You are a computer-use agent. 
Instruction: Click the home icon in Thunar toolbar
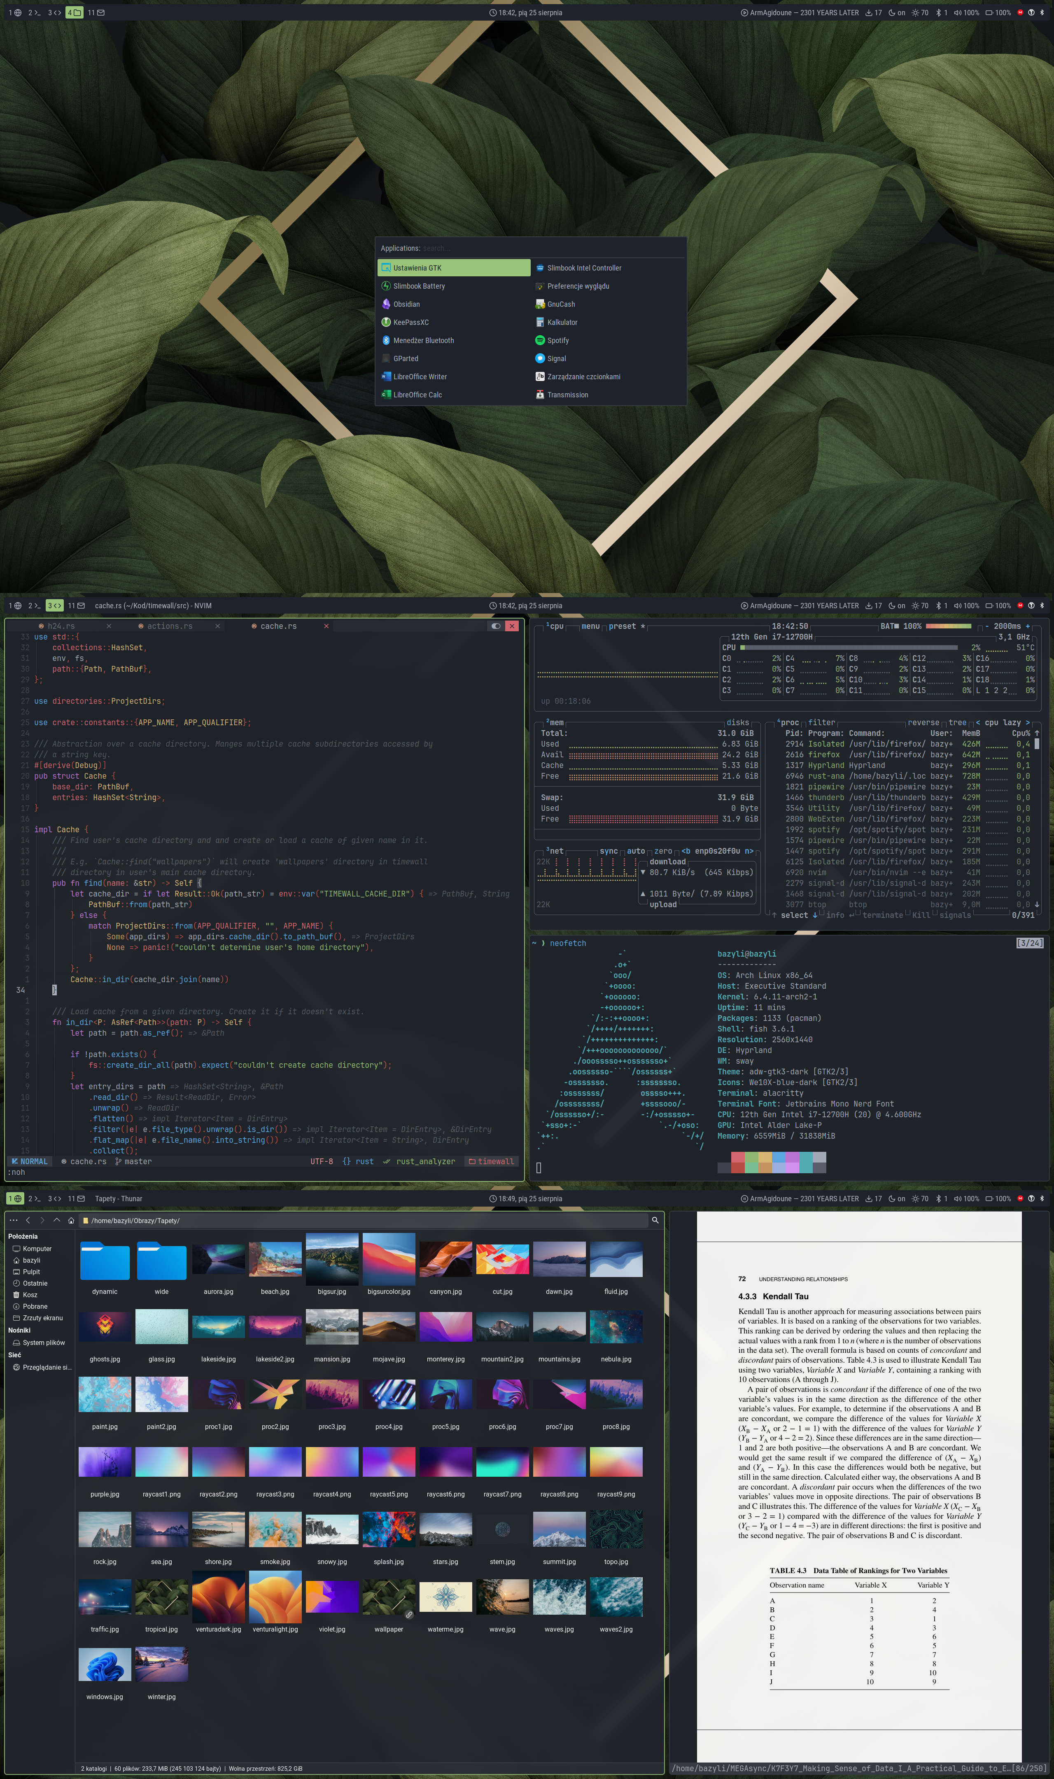(71, 1220)
